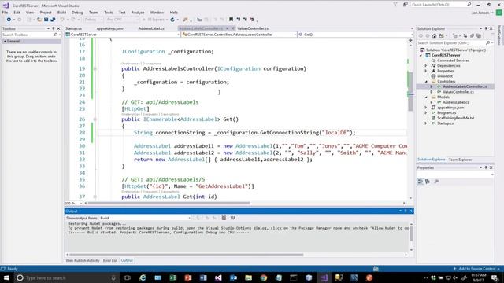Click the Output panel horizontal scrollbar

click(x=186, y=255)
